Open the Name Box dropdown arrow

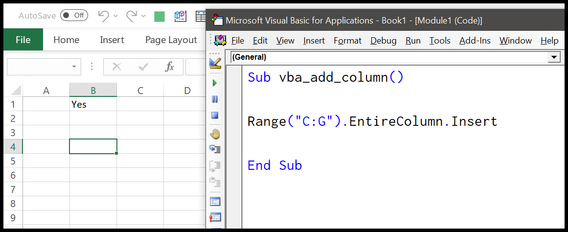[74, 67]
